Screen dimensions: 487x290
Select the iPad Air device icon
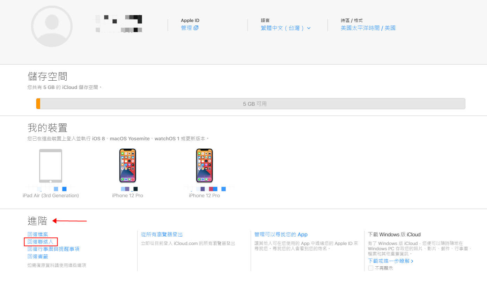(x=51, y=166)
